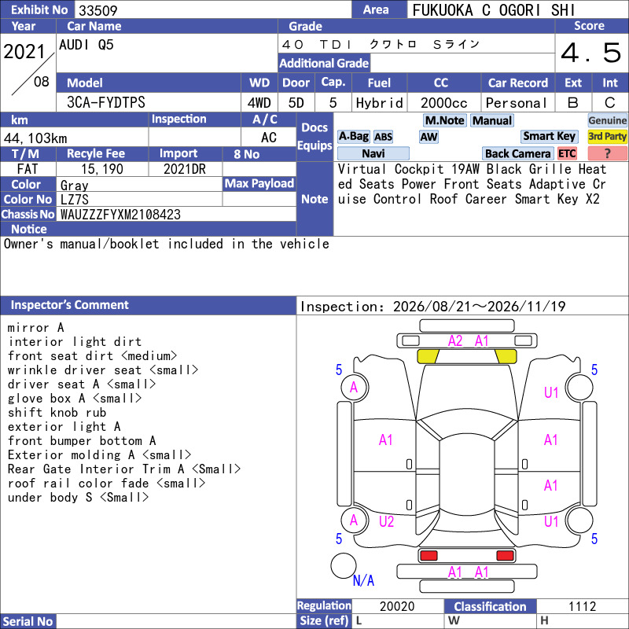Viewport: 629px width, 629px height.
Task: Click the M.Note document badge
Action: coord(444,120)
